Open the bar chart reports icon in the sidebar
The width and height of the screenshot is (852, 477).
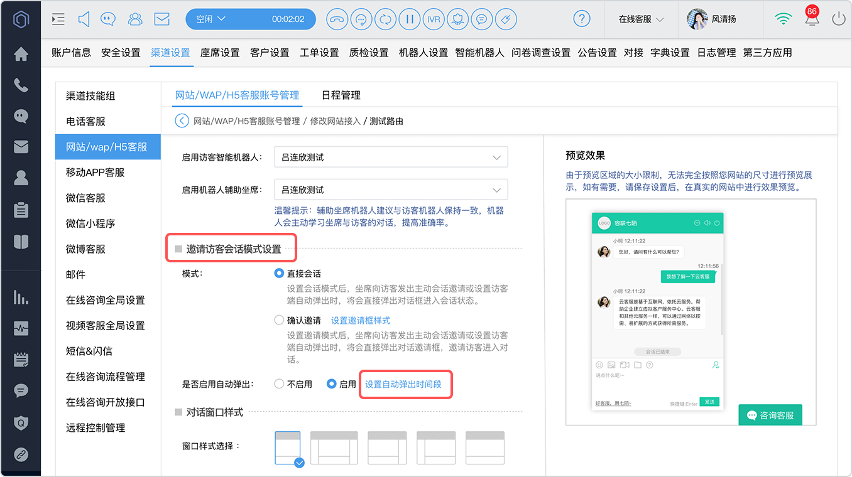coord(21,297)
